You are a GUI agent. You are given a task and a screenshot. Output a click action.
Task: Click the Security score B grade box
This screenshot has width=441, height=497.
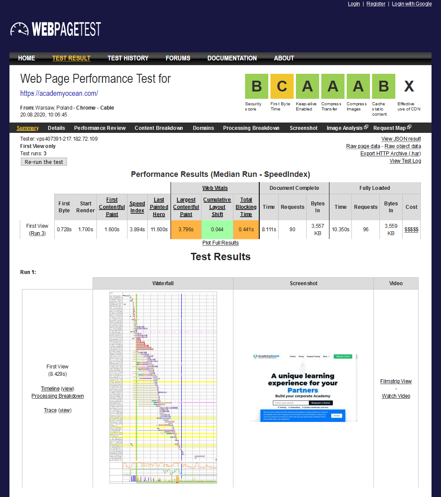256,86
